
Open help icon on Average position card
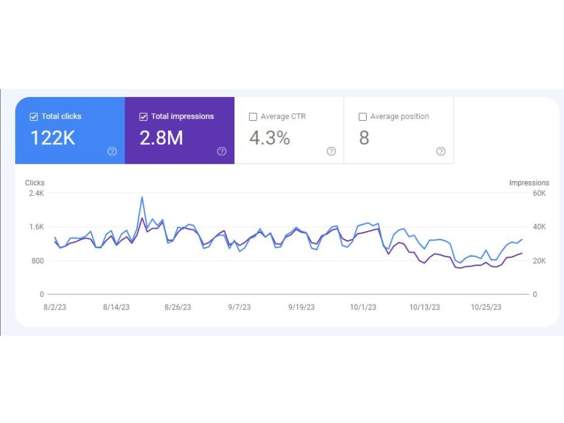pyautogui.click(x=440, y=151)
